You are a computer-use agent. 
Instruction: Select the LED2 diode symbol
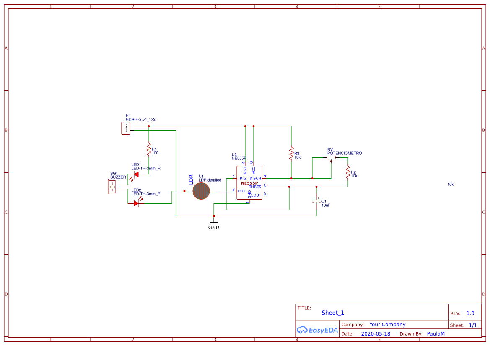[x=136, y=202]
